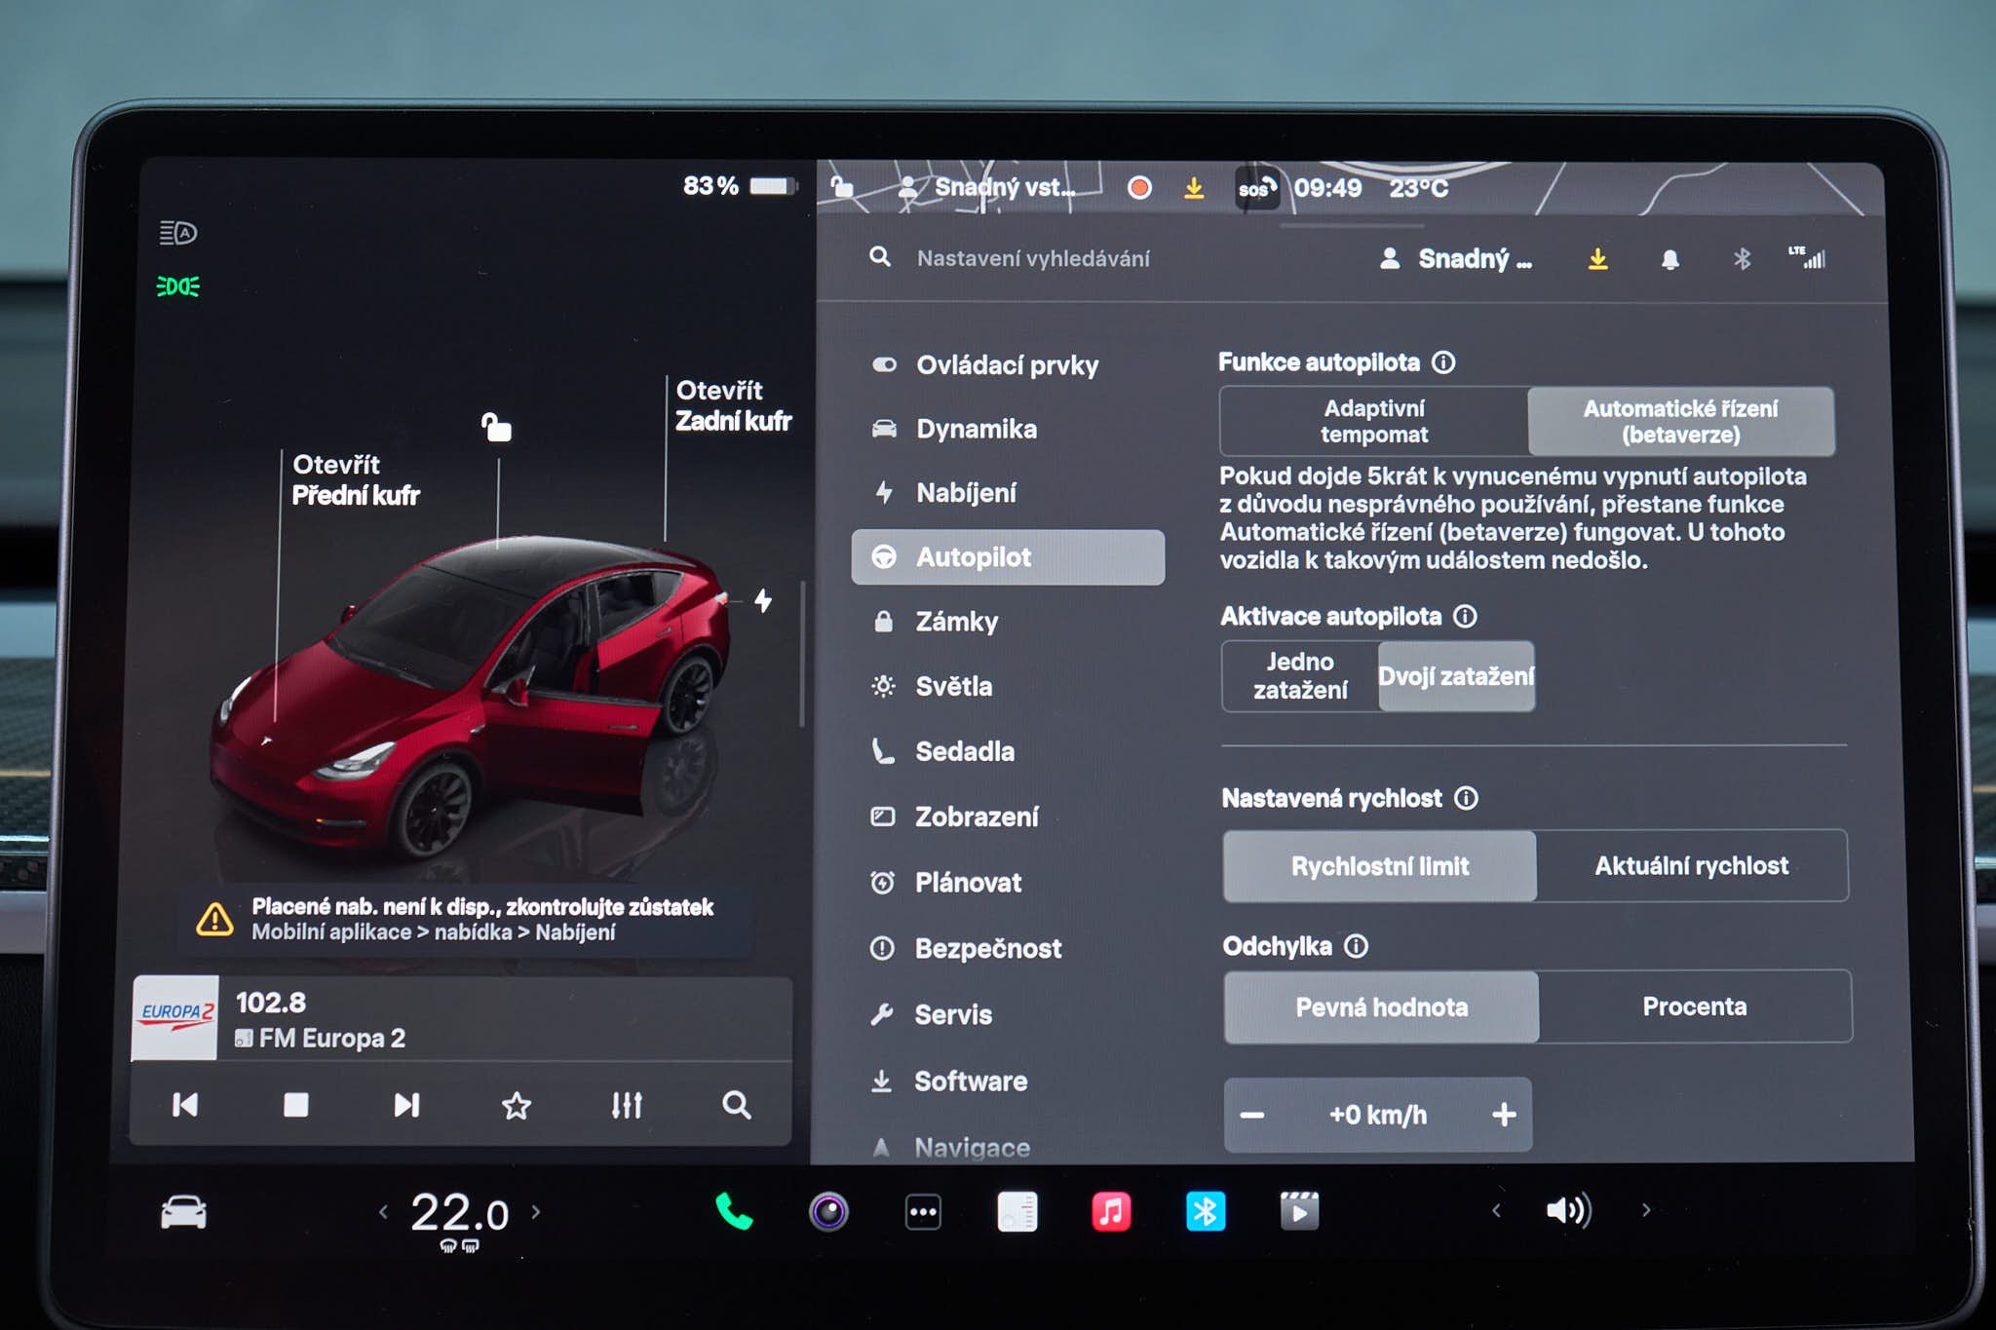Viewport: 1996px width, 1330px height.
Task: Open the phone app icon
Action: point(734,1211)
